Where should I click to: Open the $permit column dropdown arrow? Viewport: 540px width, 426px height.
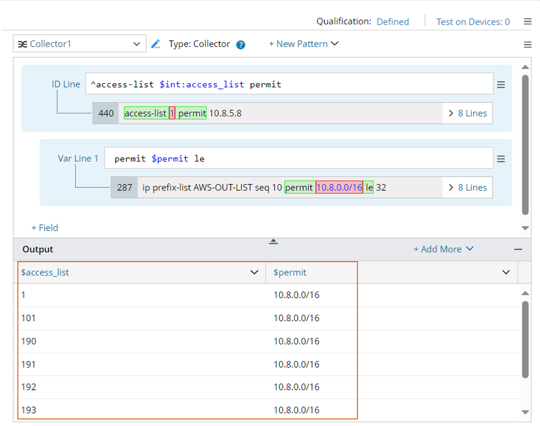point(506,272)
